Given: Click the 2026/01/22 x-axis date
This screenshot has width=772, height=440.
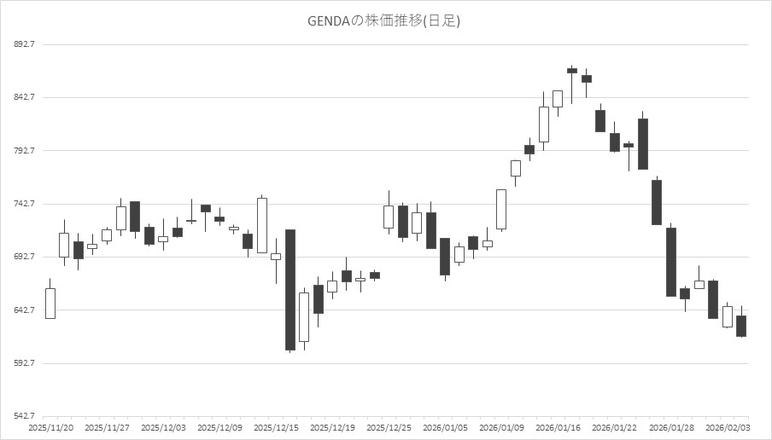Looking at the screenshot, I should click(x=614, y=426).
